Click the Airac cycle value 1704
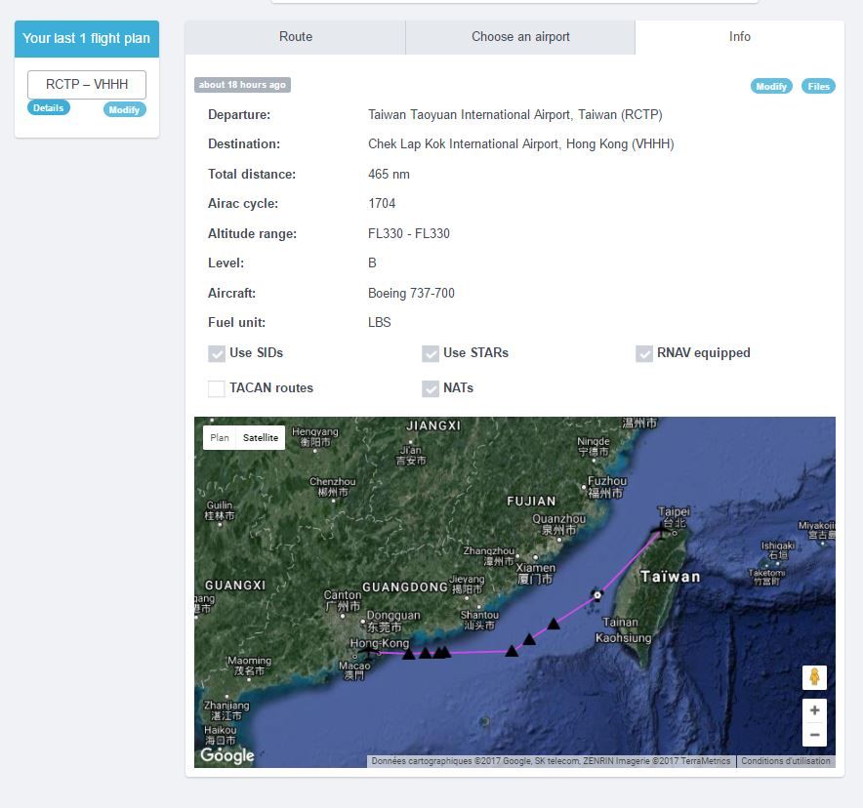The height and width of the screenshot is (808, 863). pos(382,204)
